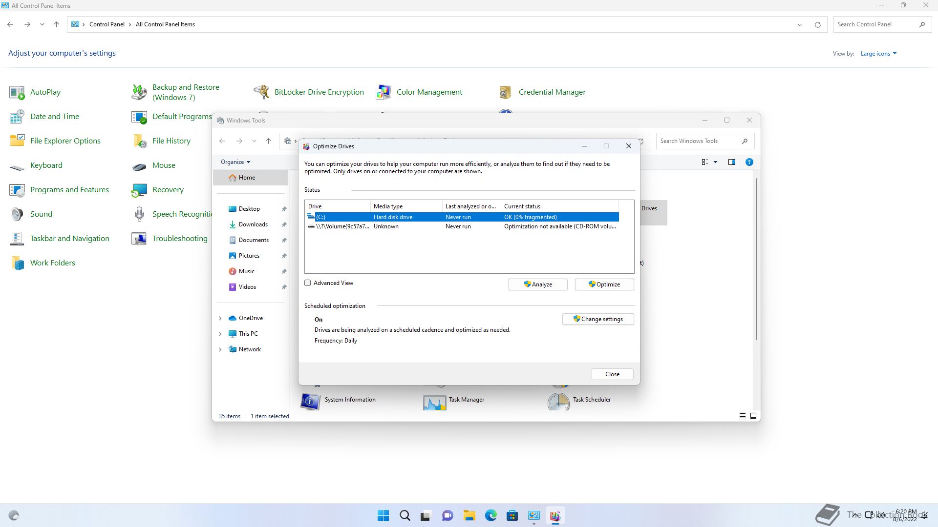Click the Control Panel breadcrumb link
The image size is (938, 527).
[x=107, y=24]
